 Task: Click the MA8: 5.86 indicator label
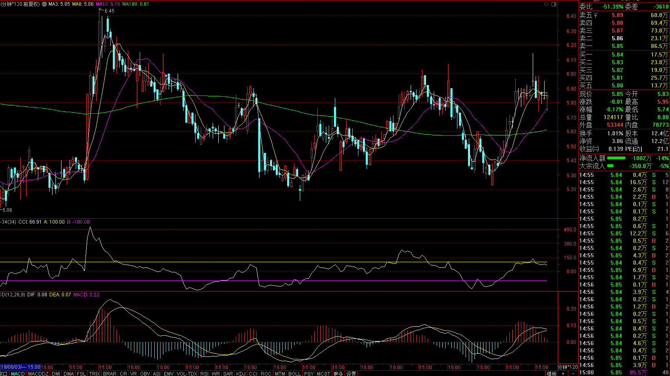click(x=83, y=4)
